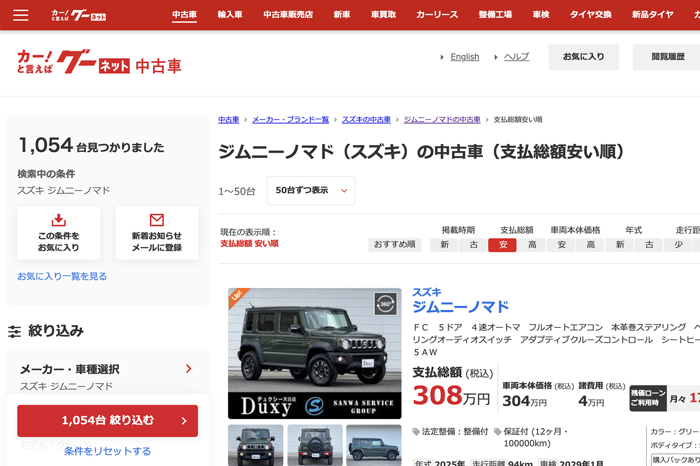Open the 車買取 menu item
Image resolution: width=700 pixels, height=466 pixels.
pyautogui.click(x=383, y=14)
